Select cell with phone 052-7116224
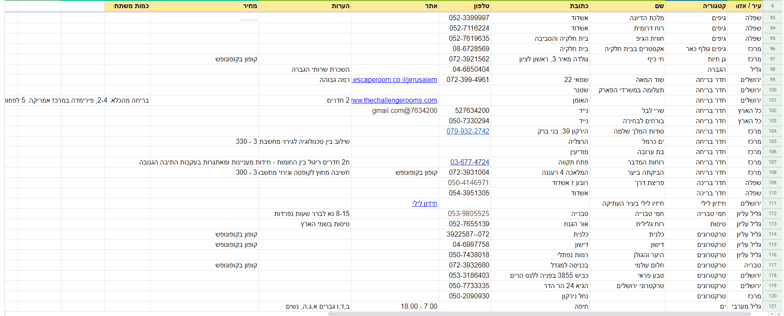This screenshot has height=316, width=784. (x=465, y=28)
